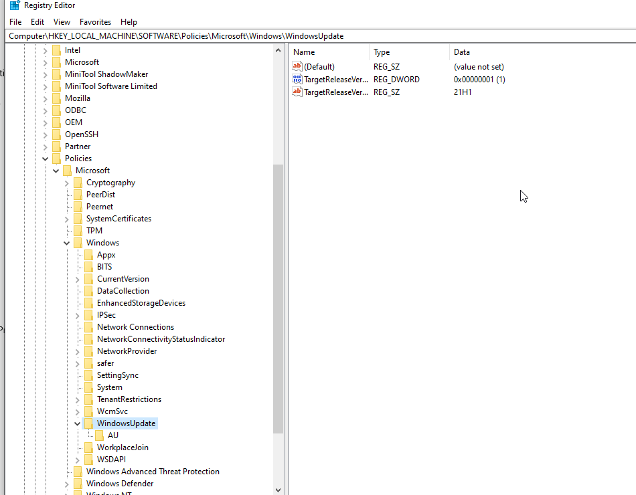Expand the CurrentVersion key
The image size is (636, 495).
tap(77, 280)
